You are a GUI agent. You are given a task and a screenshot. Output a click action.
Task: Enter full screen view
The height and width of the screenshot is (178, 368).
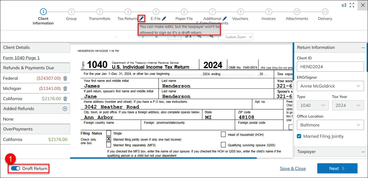[x=352, y=5]
